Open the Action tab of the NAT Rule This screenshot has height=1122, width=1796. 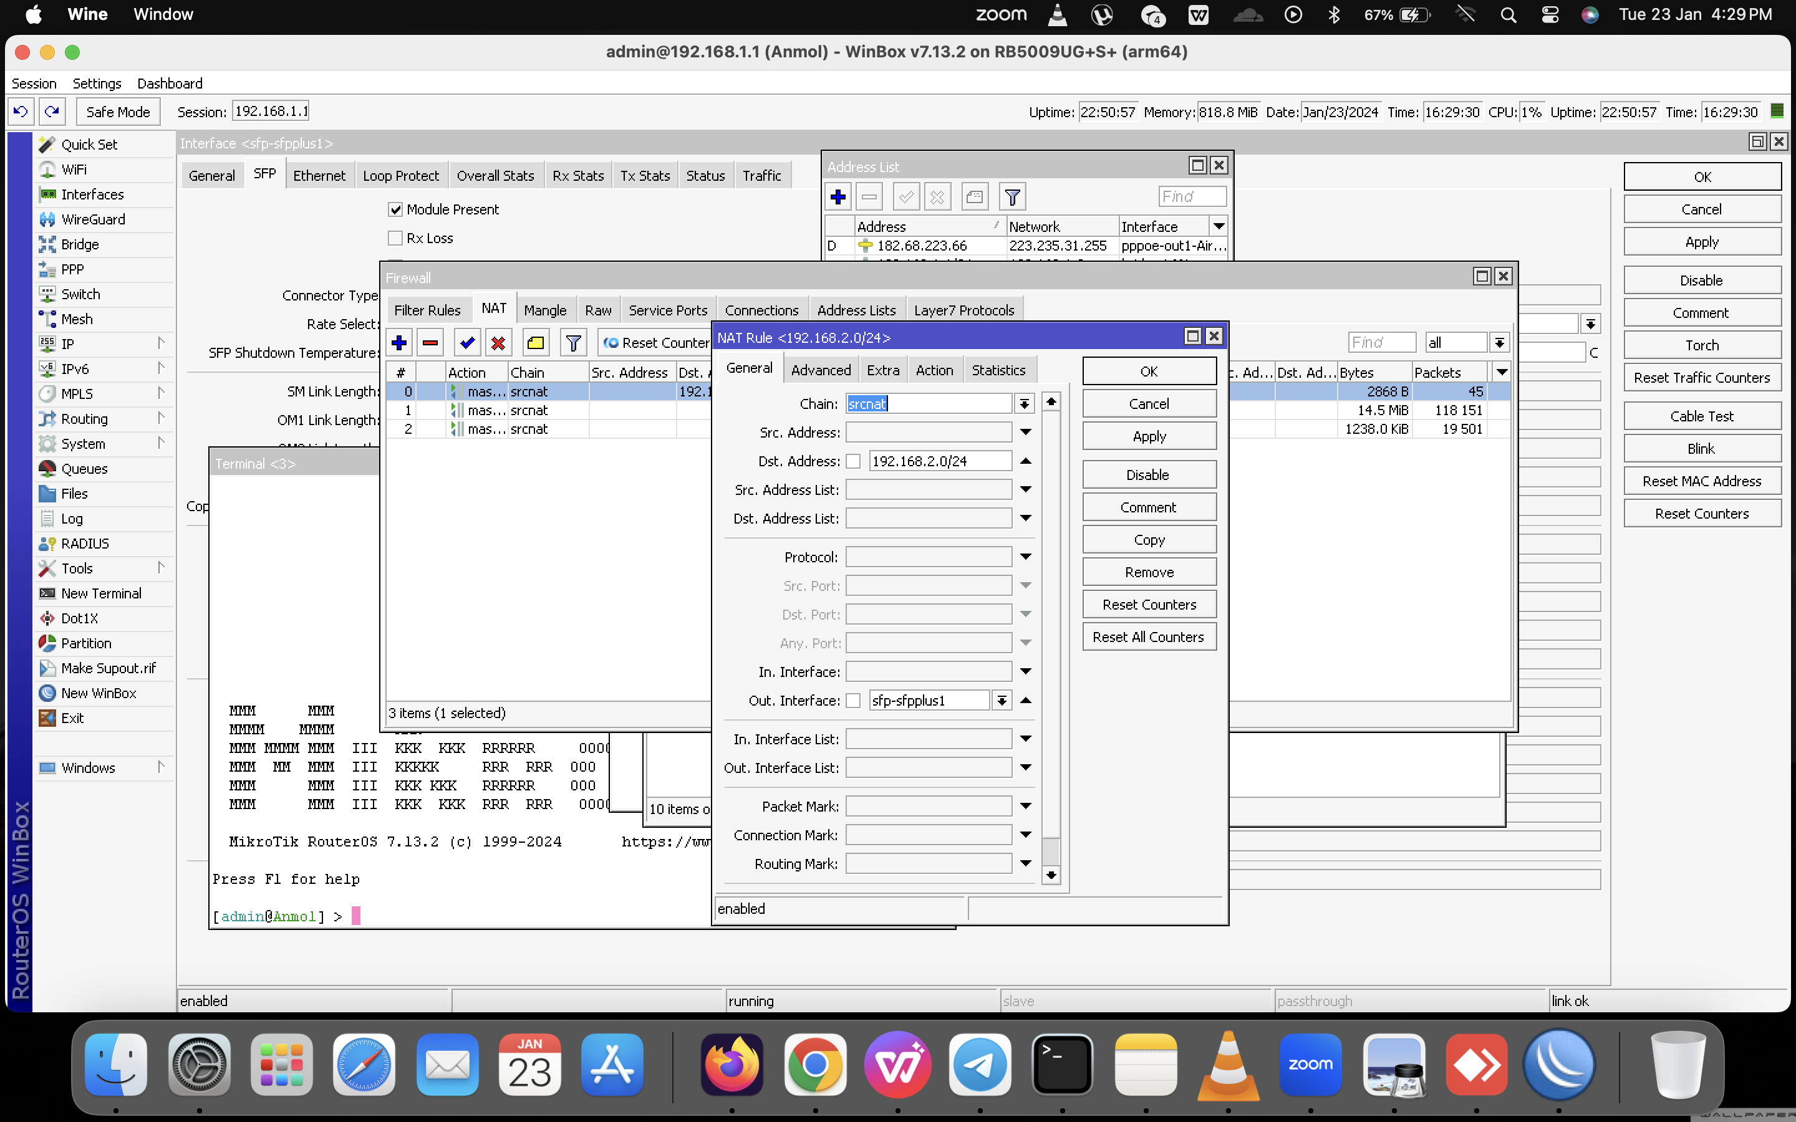click(x=934, y=370)
